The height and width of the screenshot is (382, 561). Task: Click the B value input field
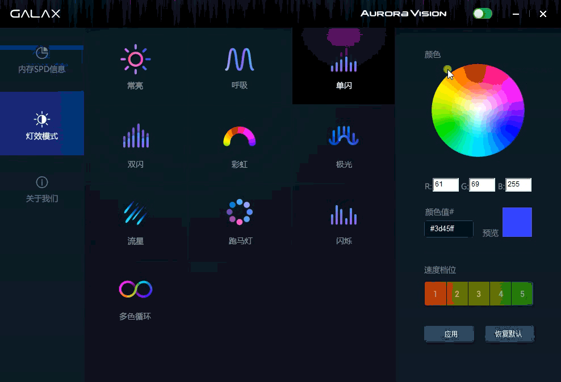click(518, 185)
